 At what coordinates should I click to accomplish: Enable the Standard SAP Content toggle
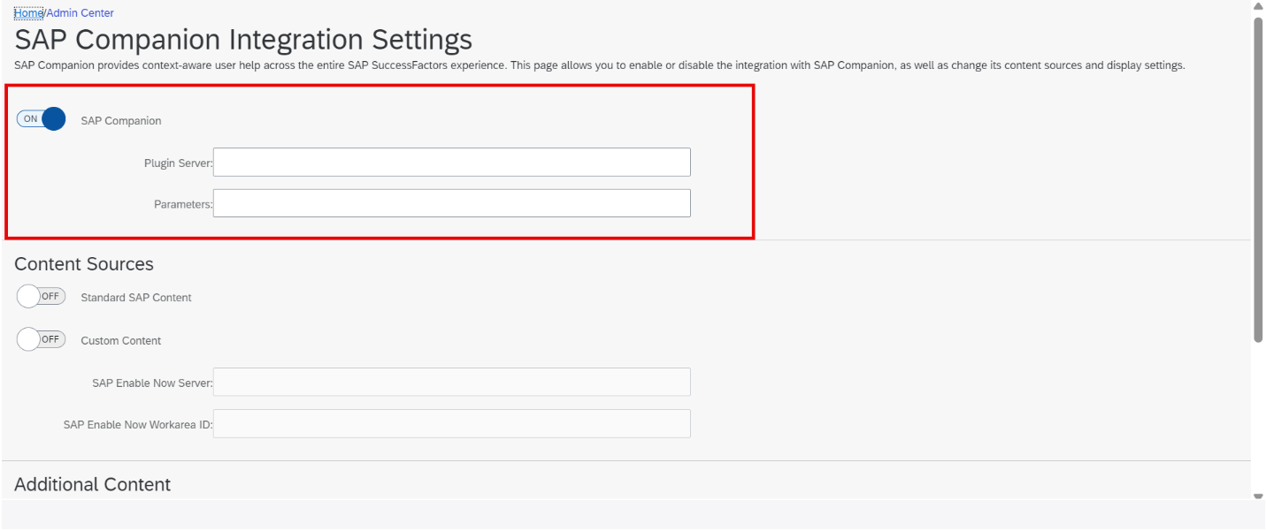[41, 297]
